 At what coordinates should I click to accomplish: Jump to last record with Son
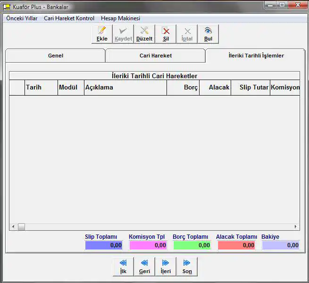click(x=187, y=263)
